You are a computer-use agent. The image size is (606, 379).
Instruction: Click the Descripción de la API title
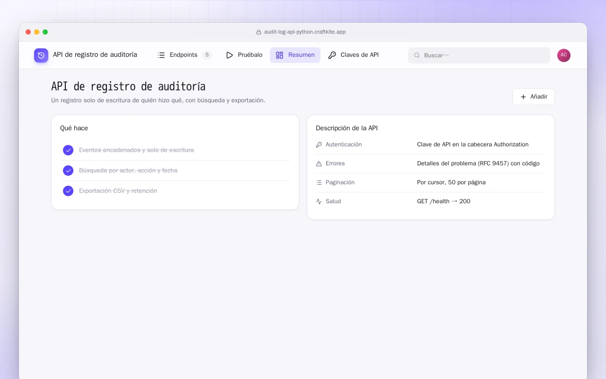(x=347, y=128)
